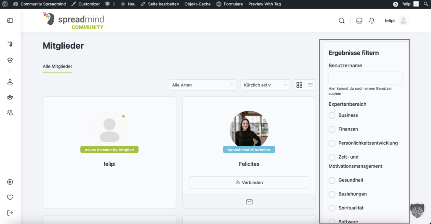Switch to list view layout
The image size is (431, 224).
click(x=310, y=85)
